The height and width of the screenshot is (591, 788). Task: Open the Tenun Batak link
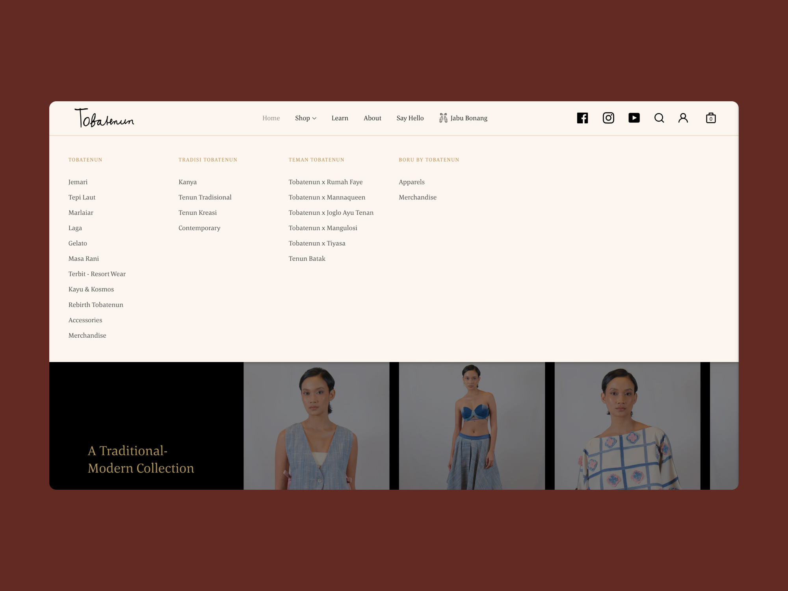[x=307, y=259]
